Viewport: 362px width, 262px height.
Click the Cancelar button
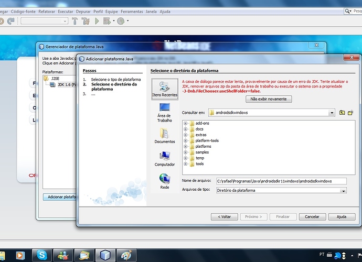coord(312,217)
